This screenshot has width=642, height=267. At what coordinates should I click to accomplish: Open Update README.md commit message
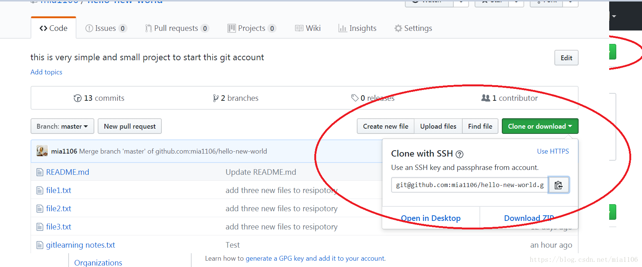[x=261, y=172]
